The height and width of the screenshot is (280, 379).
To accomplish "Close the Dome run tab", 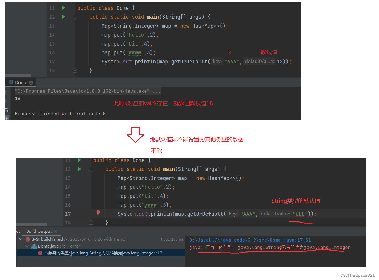I will pyautogui.click(x=31, y=82).
